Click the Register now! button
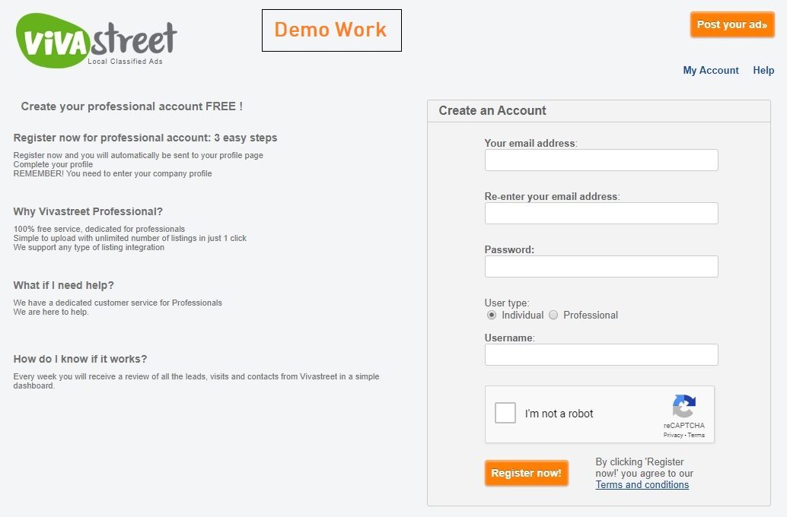 coord(527,473)
